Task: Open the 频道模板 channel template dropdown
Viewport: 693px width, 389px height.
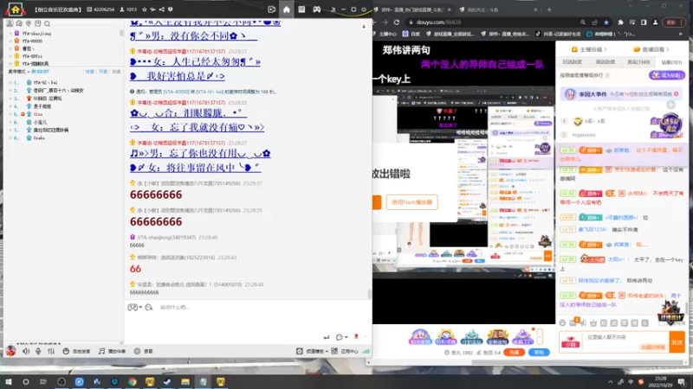Action: [312, 351]
